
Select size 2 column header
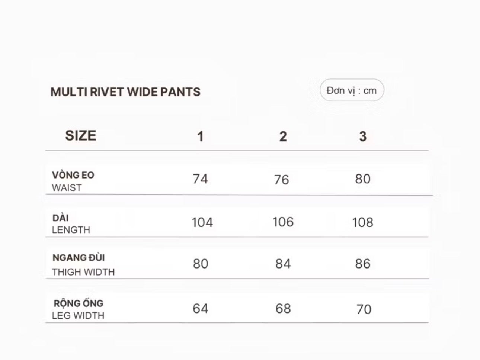283,136
